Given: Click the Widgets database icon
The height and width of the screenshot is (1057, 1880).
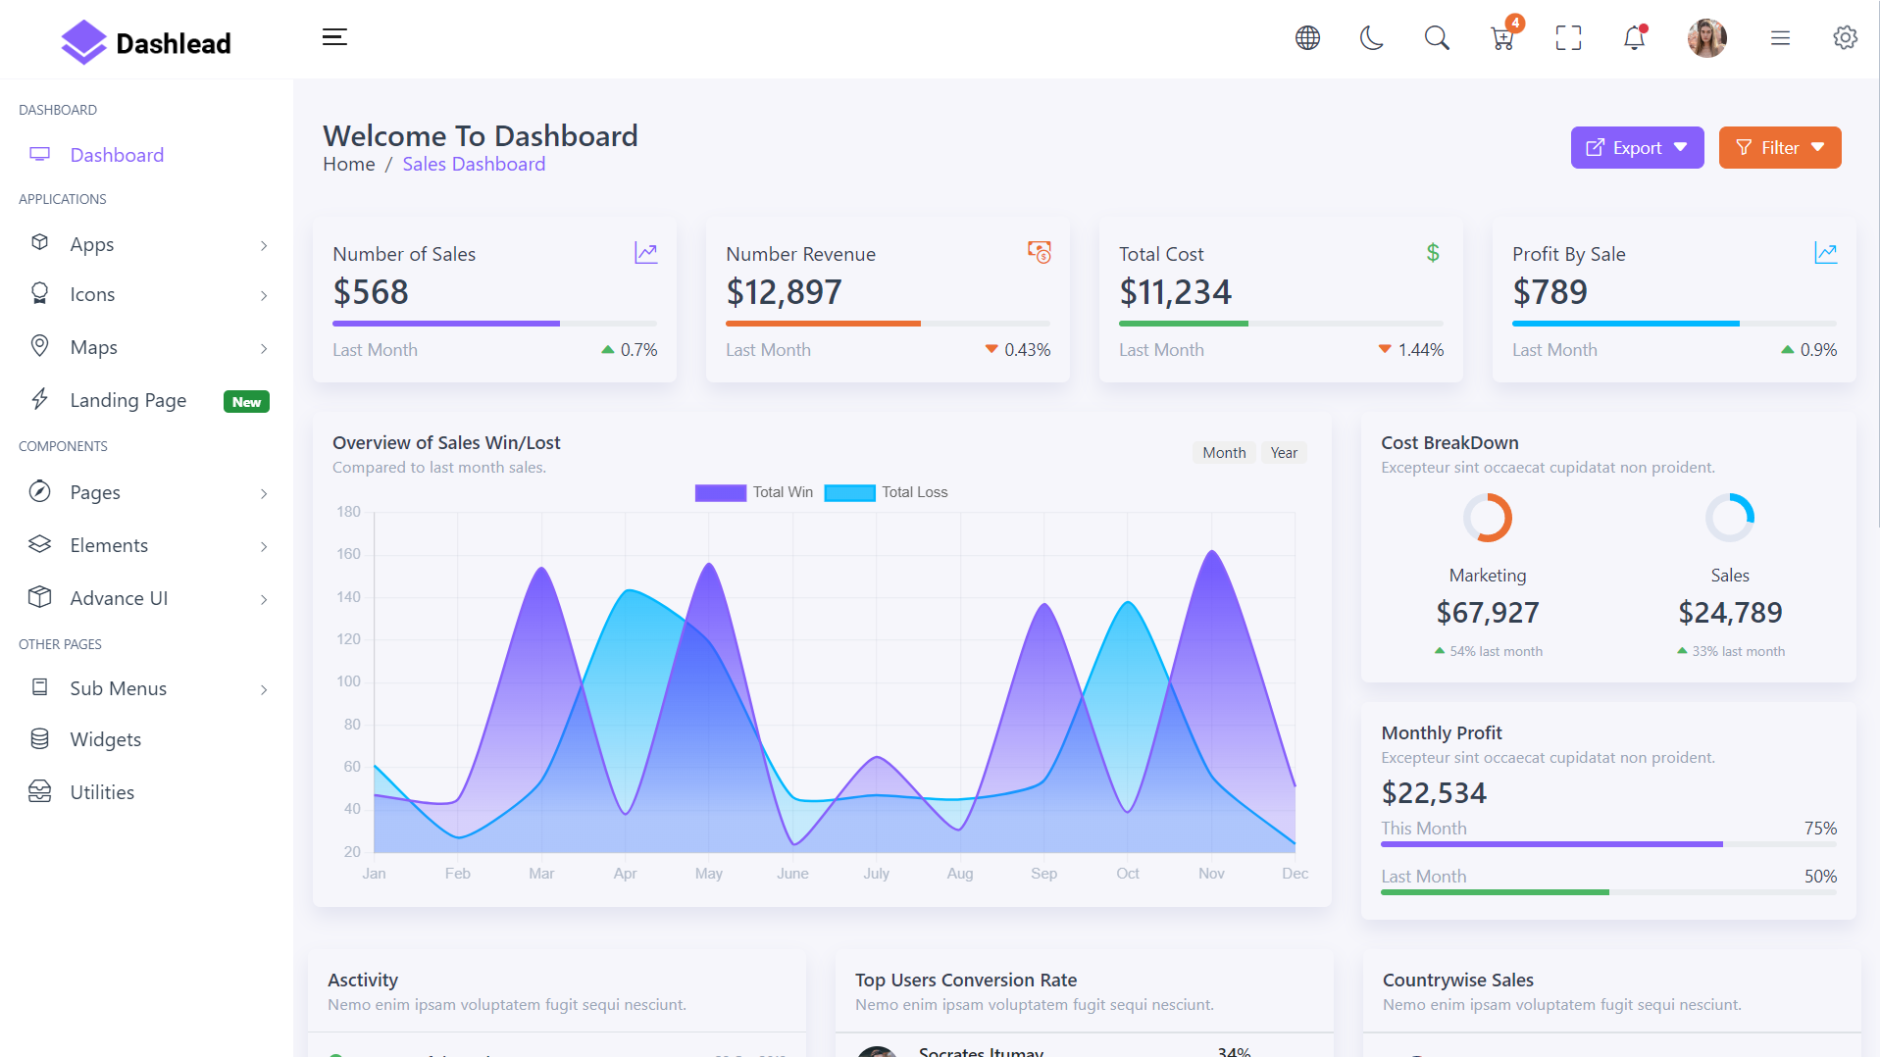Looking at the screenshot, I should click(39, 738).
